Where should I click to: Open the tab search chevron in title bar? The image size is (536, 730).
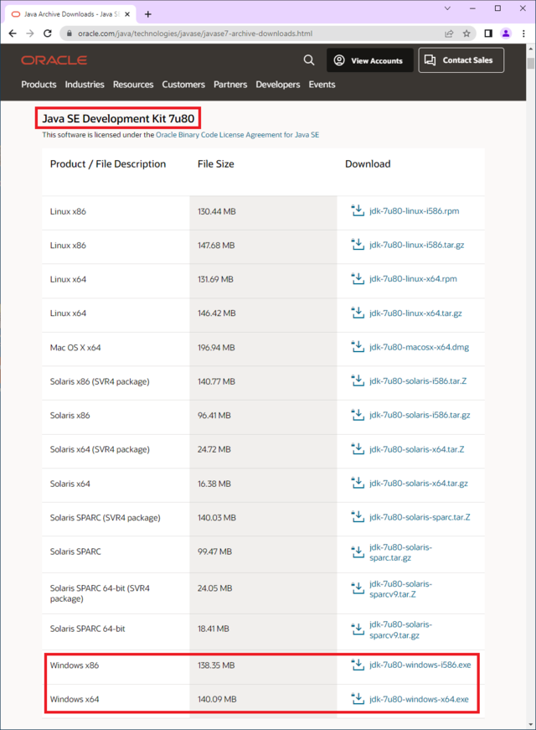coord(447,8)
